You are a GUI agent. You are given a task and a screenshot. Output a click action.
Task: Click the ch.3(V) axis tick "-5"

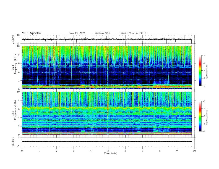tap(19, 146)
